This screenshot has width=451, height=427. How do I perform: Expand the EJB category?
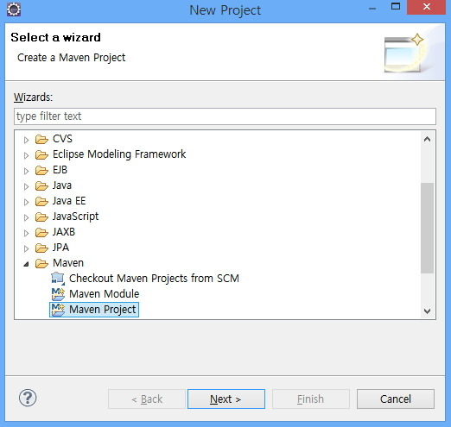[26, 171]
